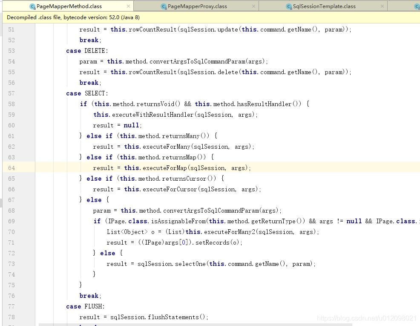Click the SqlSessionTemplate.class file icon
Image resolution: width=420 pixels, height=326 pixels.
tap(289, 6)
